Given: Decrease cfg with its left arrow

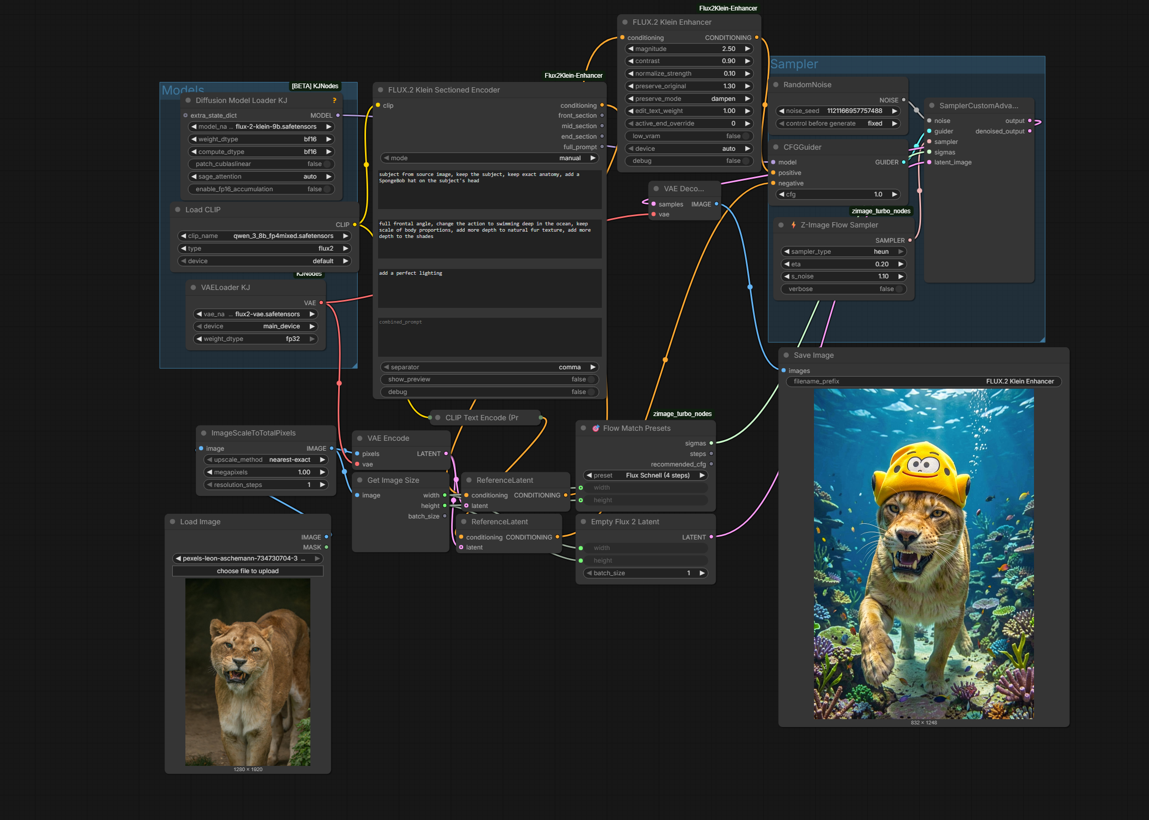Looking at the screenshot, I should pyautogui.click(x=781, y=194).
